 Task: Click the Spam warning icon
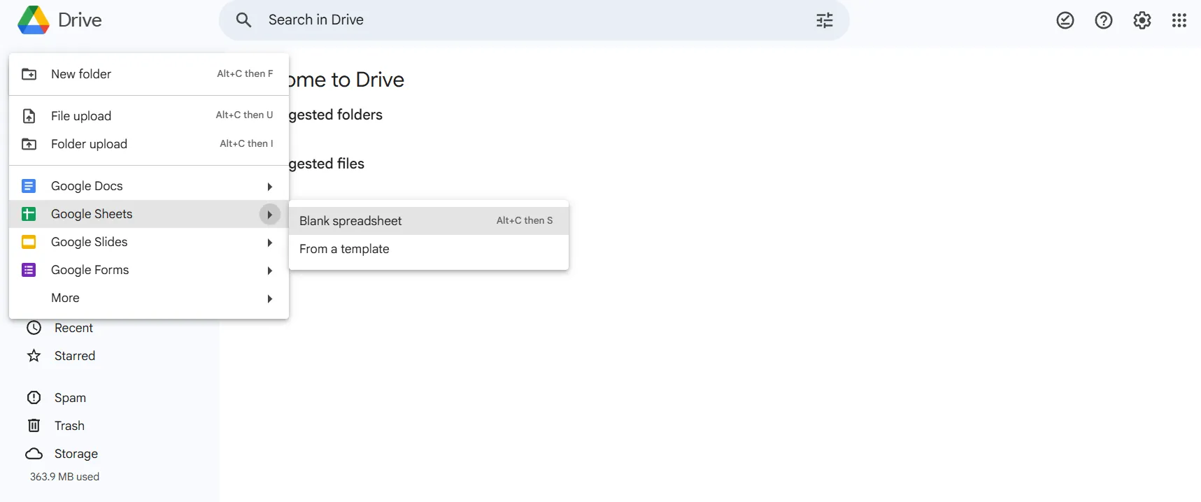click(34, 398)
